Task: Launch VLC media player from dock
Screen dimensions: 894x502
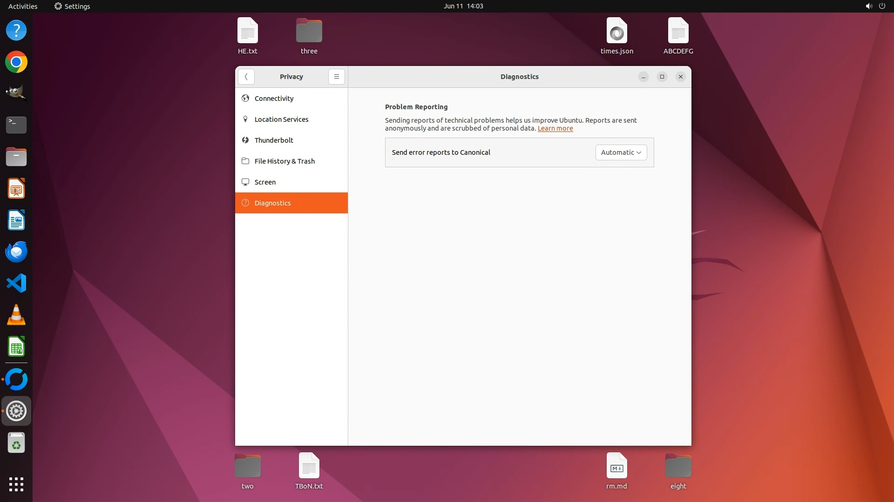Action: [x=16, y=315]
